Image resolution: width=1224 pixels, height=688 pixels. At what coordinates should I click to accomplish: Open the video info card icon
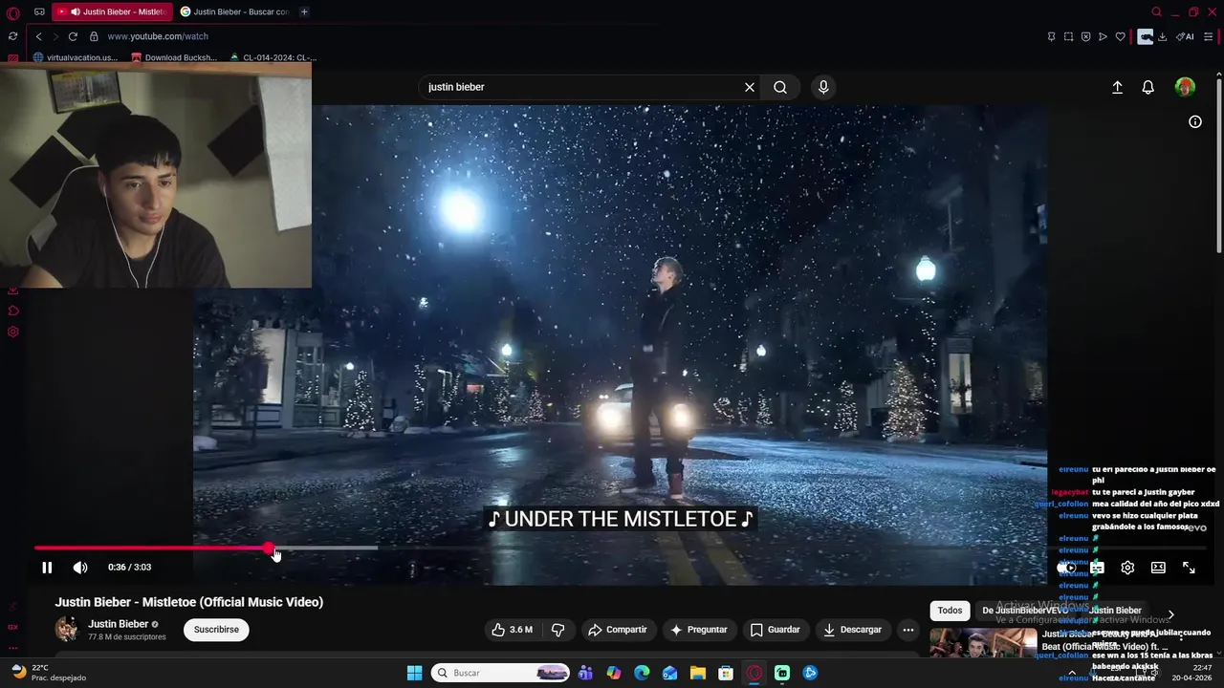pyautogui.click(x=1195, y=121)
